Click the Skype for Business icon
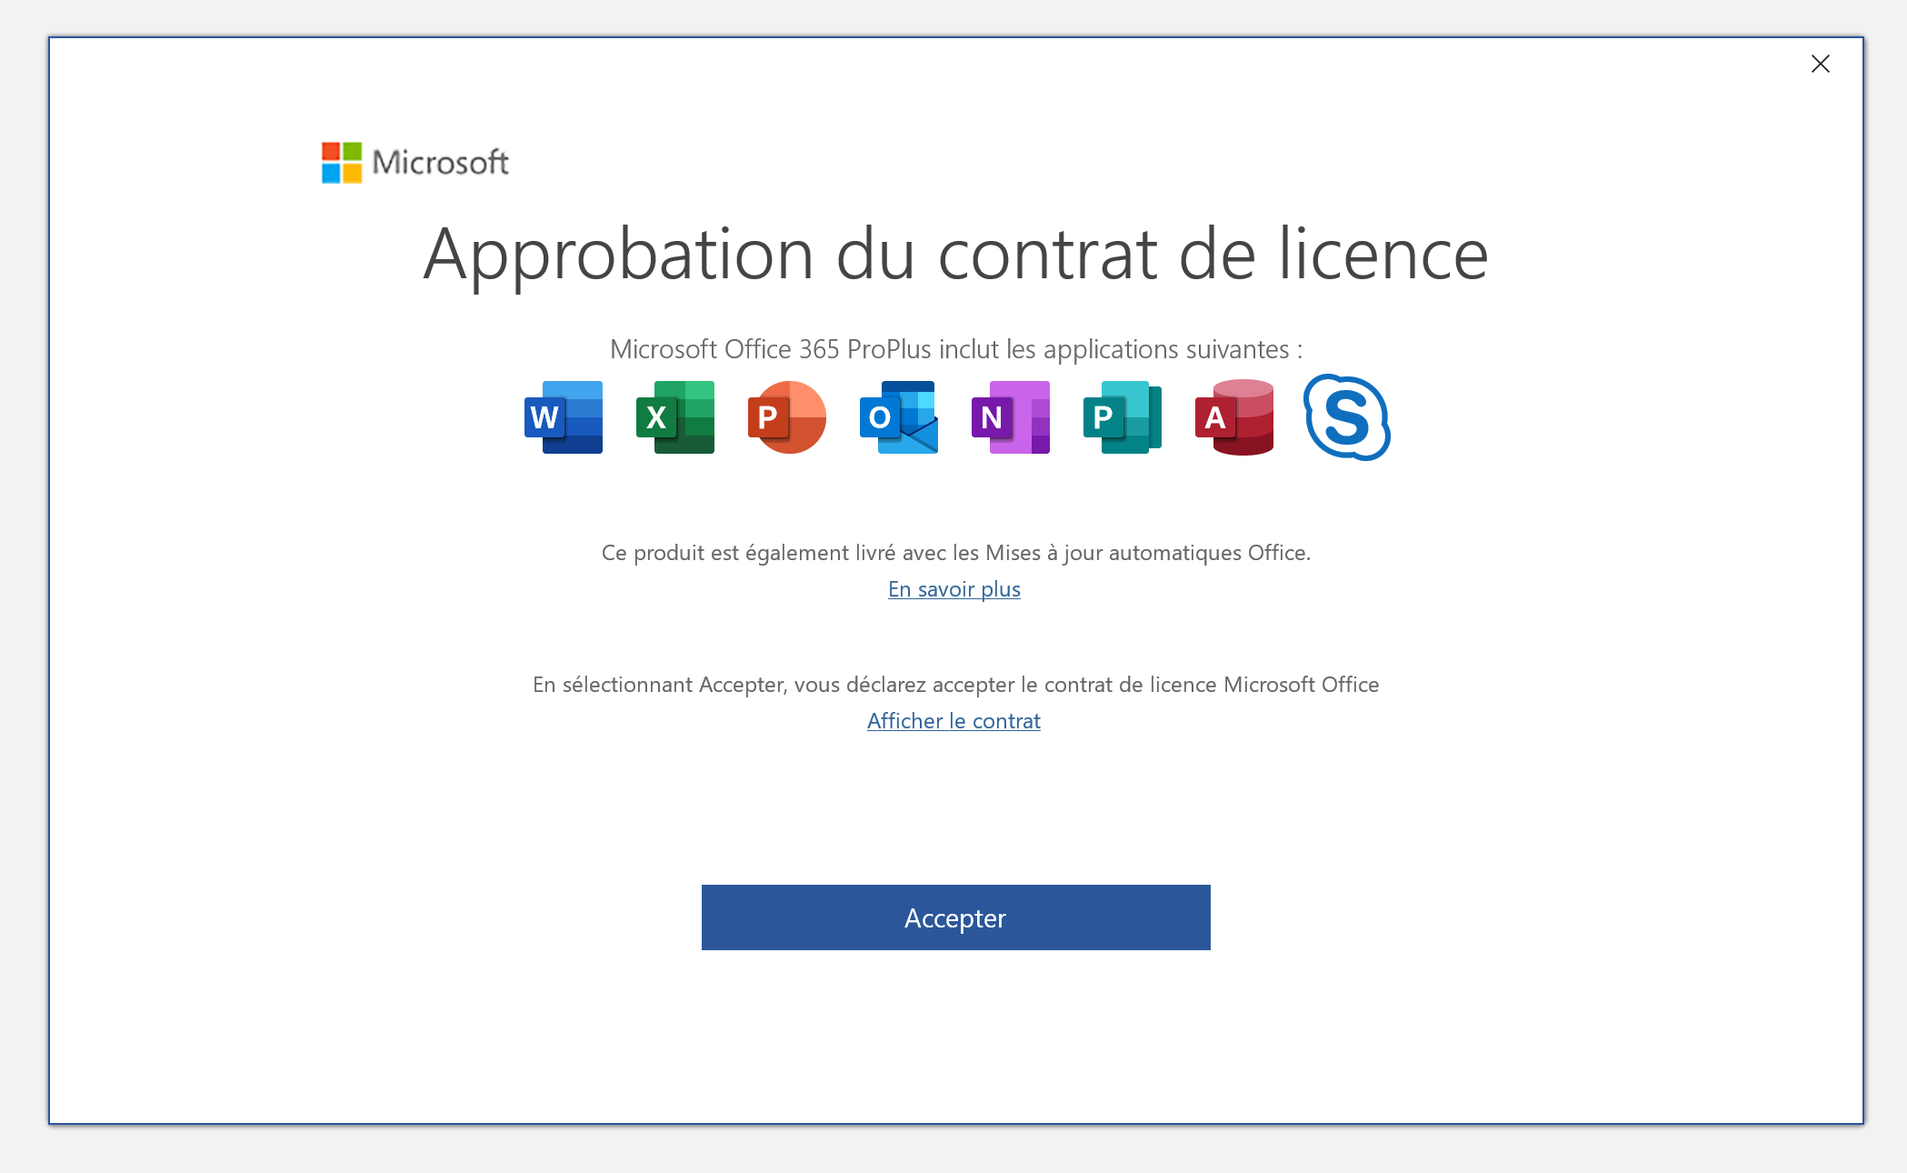 point(1347,417)
